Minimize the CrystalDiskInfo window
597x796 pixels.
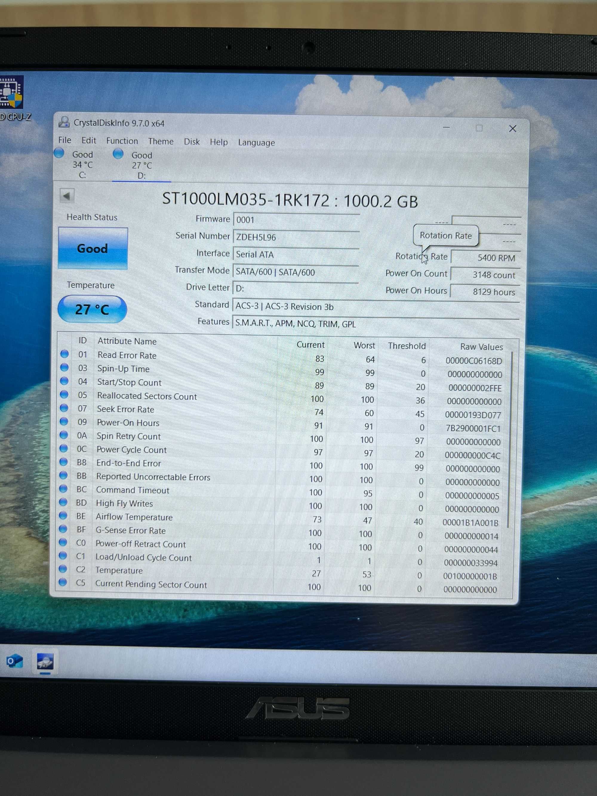click(446, 127)
